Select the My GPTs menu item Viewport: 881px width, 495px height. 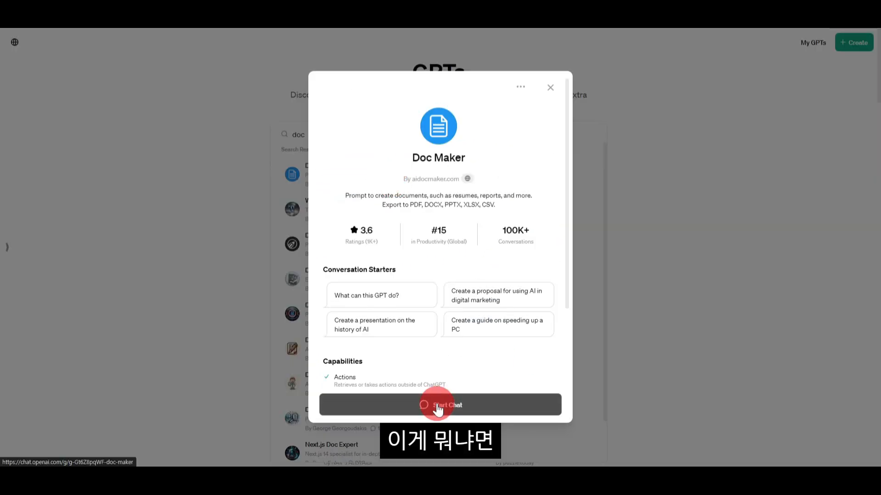(813, 42)
